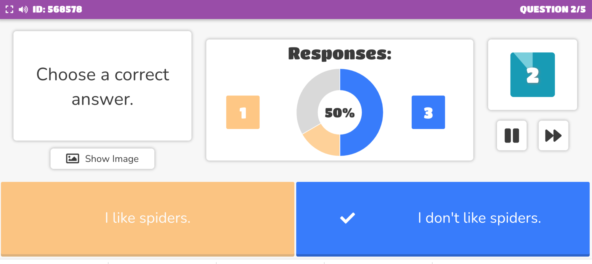Click the Question 2/5 indicator
The height and width of the screenshot is (264, 592).
click(x=552, y=10)
